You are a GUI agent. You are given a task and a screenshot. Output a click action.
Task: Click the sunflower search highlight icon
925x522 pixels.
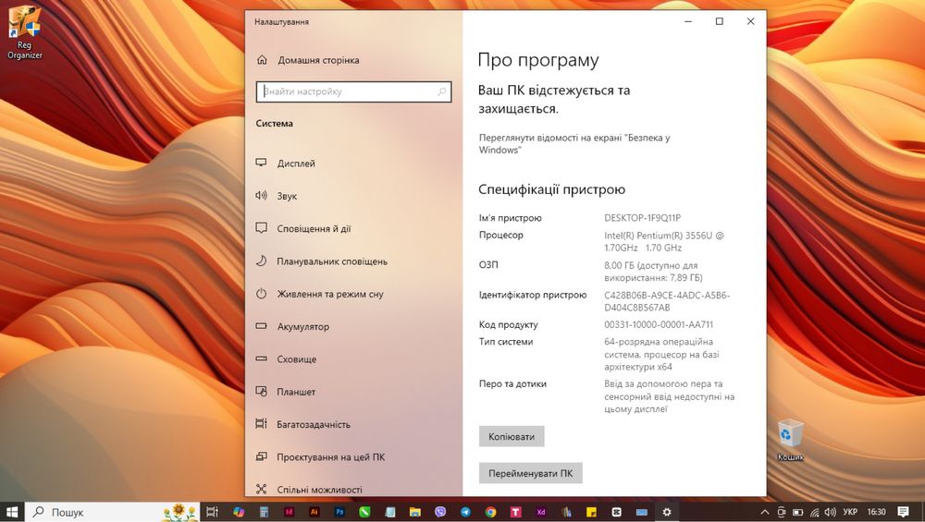point(179,512)
